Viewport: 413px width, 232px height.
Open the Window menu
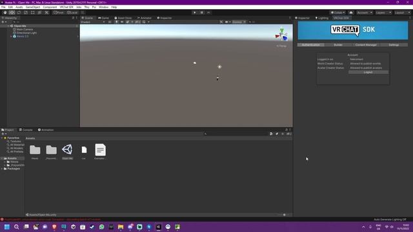coord(103,7)
